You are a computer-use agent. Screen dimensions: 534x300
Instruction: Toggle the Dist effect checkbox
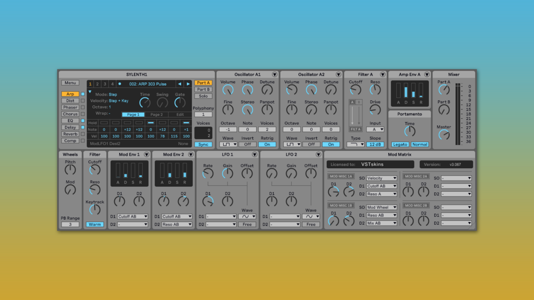tap(83, 101)
